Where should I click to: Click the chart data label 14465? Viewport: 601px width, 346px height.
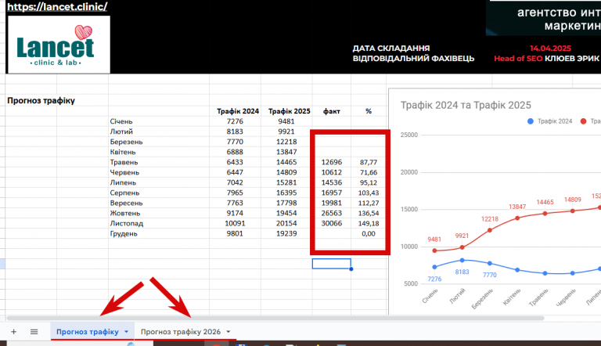tap(545, 202)
